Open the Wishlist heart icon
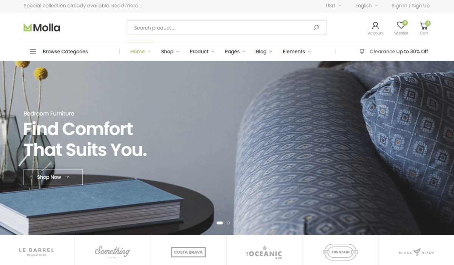454x265 pixels. pos(401,25)
